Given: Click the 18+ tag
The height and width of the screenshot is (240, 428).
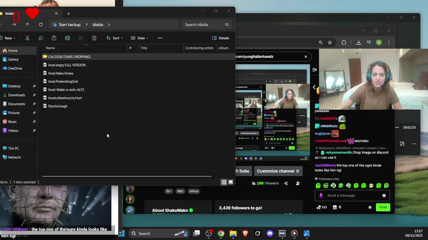Looking at the screenshot, I should click(x=169, y=191).
